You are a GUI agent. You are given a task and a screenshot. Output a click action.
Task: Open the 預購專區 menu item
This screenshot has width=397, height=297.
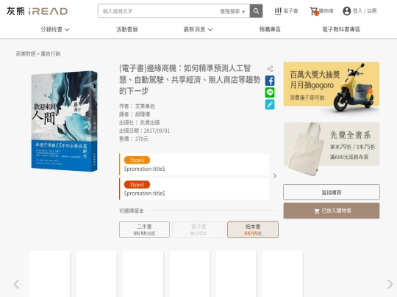[x=270, y=29]
